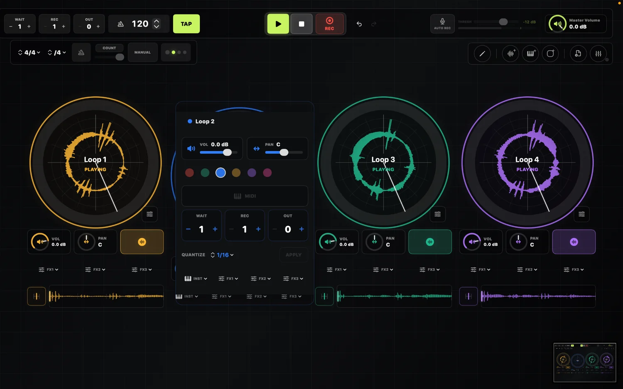Screen dimensions: 623x389
Task: Start playback with the green Play button
Action: click(x=278, y=24)
